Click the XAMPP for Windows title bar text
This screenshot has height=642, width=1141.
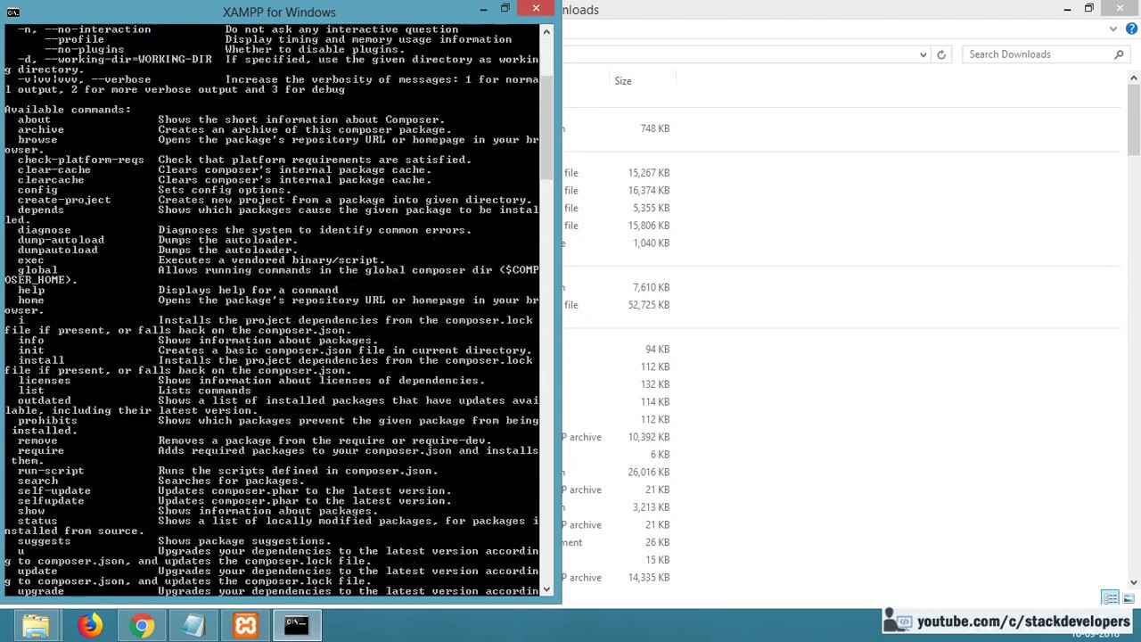[x=279, y=12]
